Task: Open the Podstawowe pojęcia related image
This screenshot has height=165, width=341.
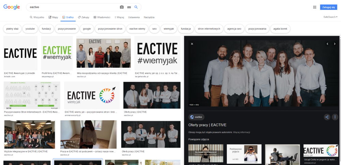Action: (244, 154)
